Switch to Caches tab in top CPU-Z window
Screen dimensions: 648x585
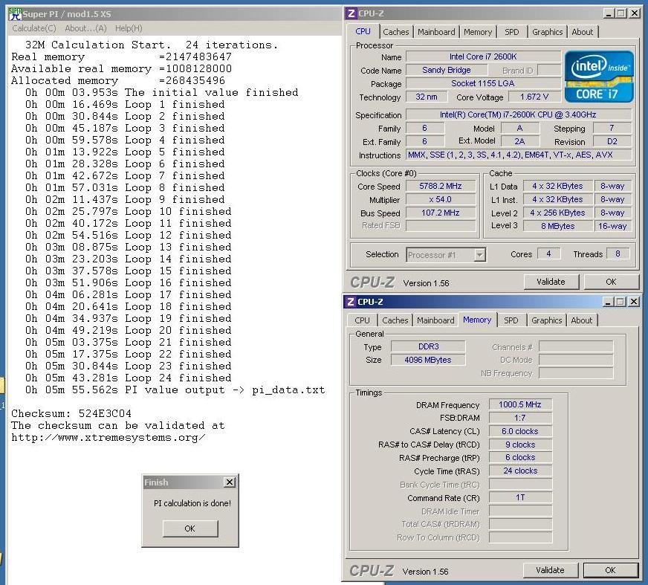coord(395,32)
